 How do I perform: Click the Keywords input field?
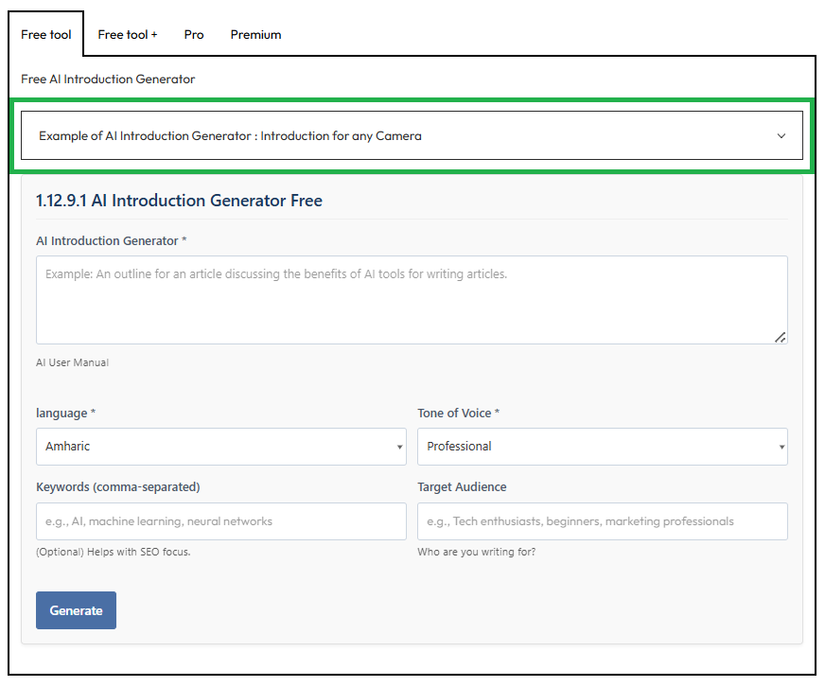tap(221, 521)
